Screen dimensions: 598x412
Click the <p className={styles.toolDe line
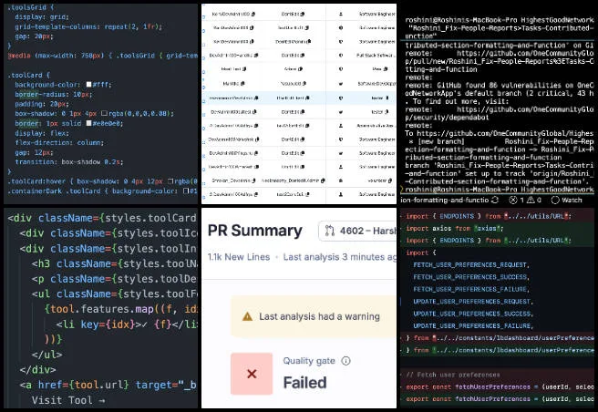pos(115,279)
